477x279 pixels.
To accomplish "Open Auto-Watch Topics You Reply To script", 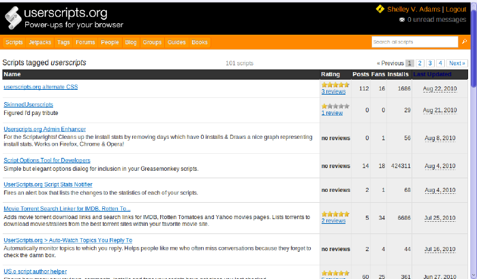I will click(68, 240).
